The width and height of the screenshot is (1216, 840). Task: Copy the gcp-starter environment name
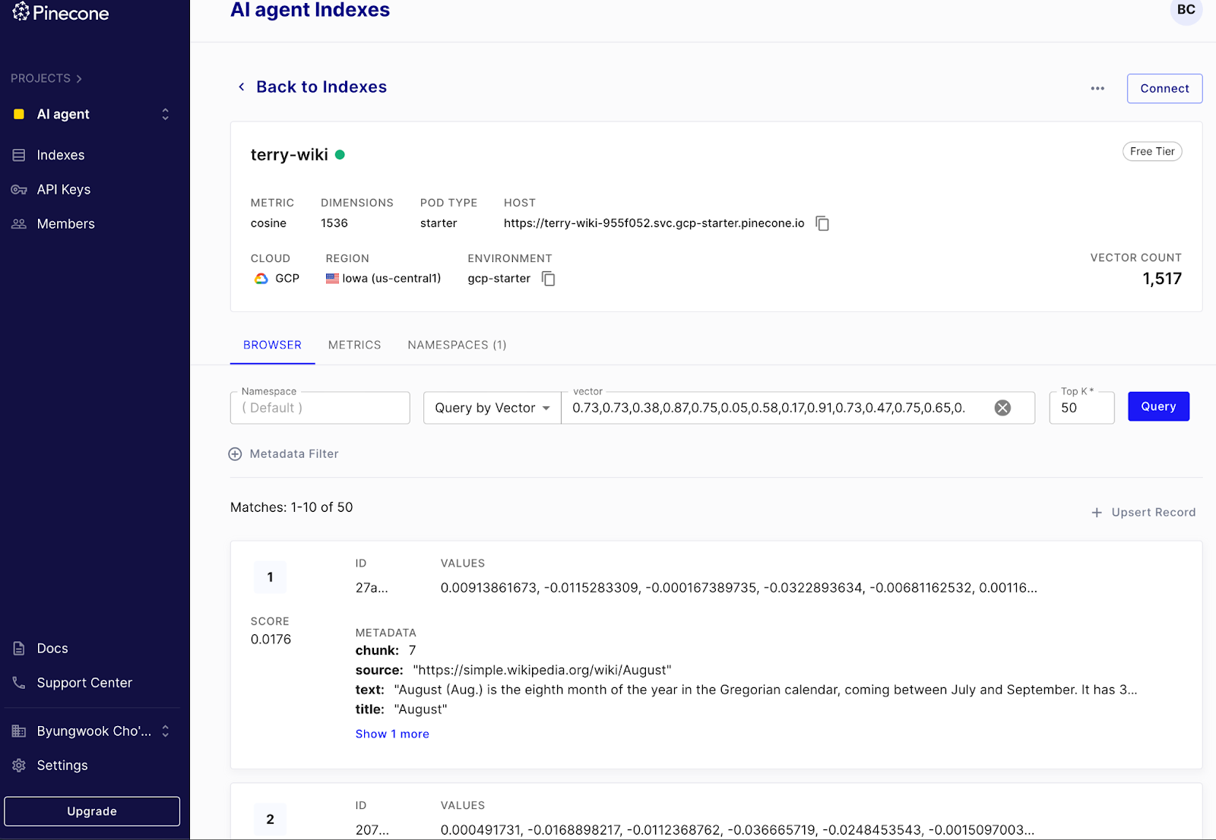[548, 279]
